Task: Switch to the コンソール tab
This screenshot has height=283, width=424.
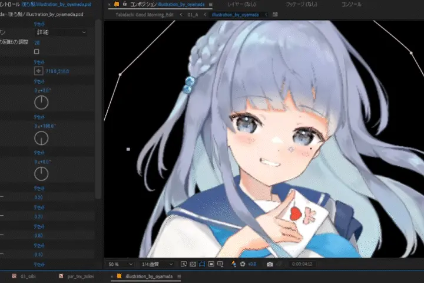Action: (351, 4)
